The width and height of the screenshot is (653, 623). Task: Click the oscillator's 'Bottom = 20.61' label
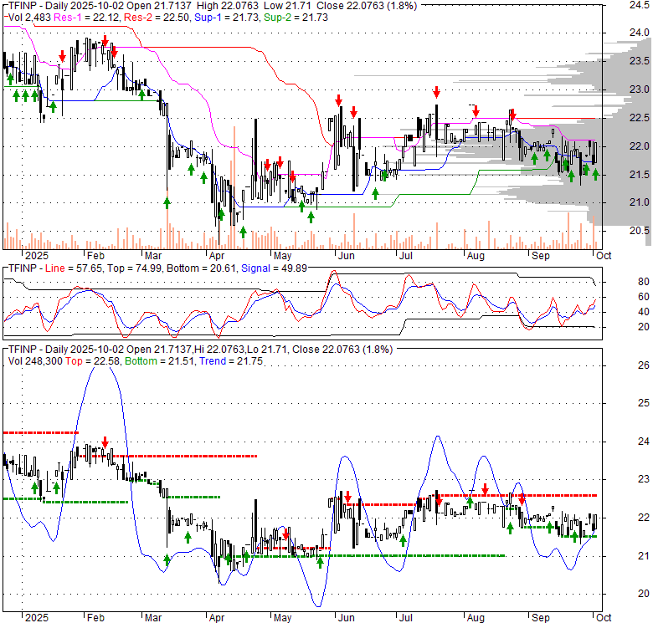tap(201, 268)
